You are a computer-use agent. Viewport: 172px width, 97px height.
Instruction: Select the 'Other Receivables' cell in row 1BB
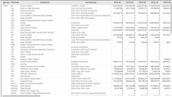78,42
